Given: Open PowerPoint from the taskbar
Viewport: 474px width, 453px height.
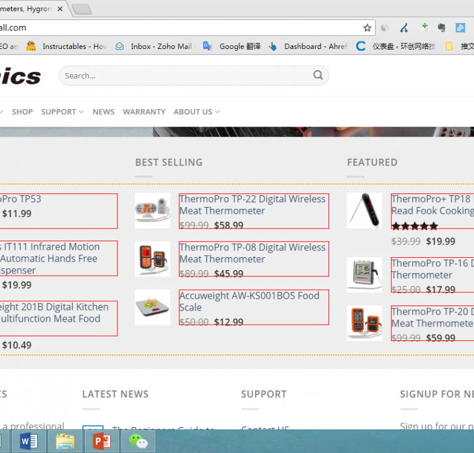Looking at the screenshot, I should tap(101, 441).
